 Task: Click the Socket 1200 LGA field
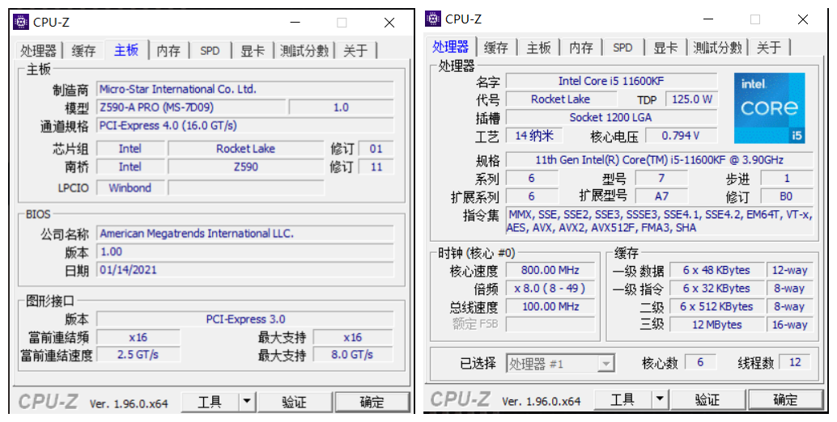point(612,117)
